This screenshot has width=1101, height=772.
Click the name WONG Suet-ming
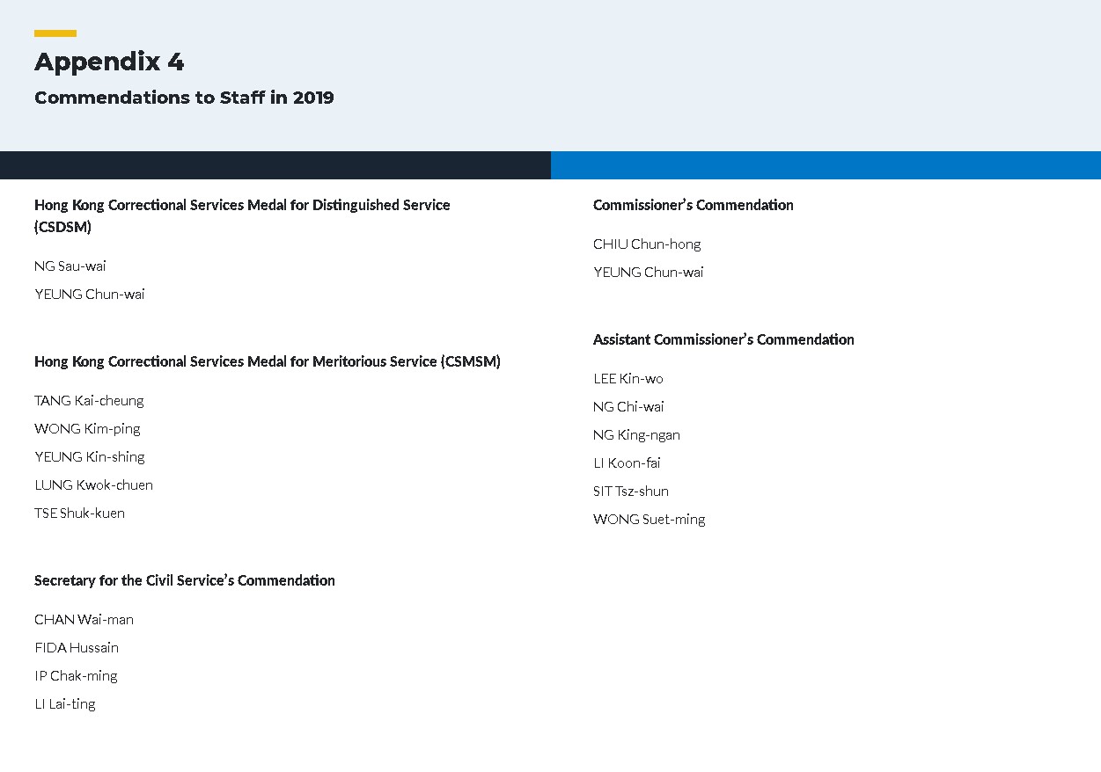(649, 520)
